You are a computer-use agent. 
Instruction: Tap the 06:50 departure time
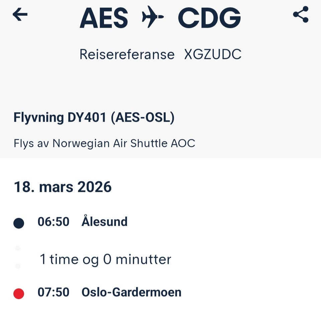(53, 222)
